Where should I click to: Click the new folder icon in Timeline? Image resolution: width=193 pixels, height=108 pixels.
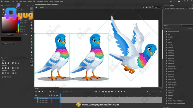click(39, 92)
